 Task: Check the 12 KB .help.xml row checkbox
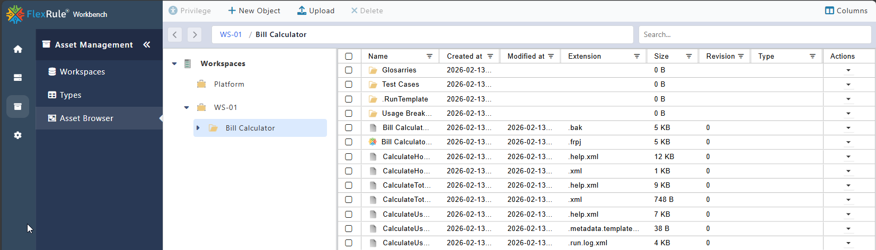pos(349,156)
